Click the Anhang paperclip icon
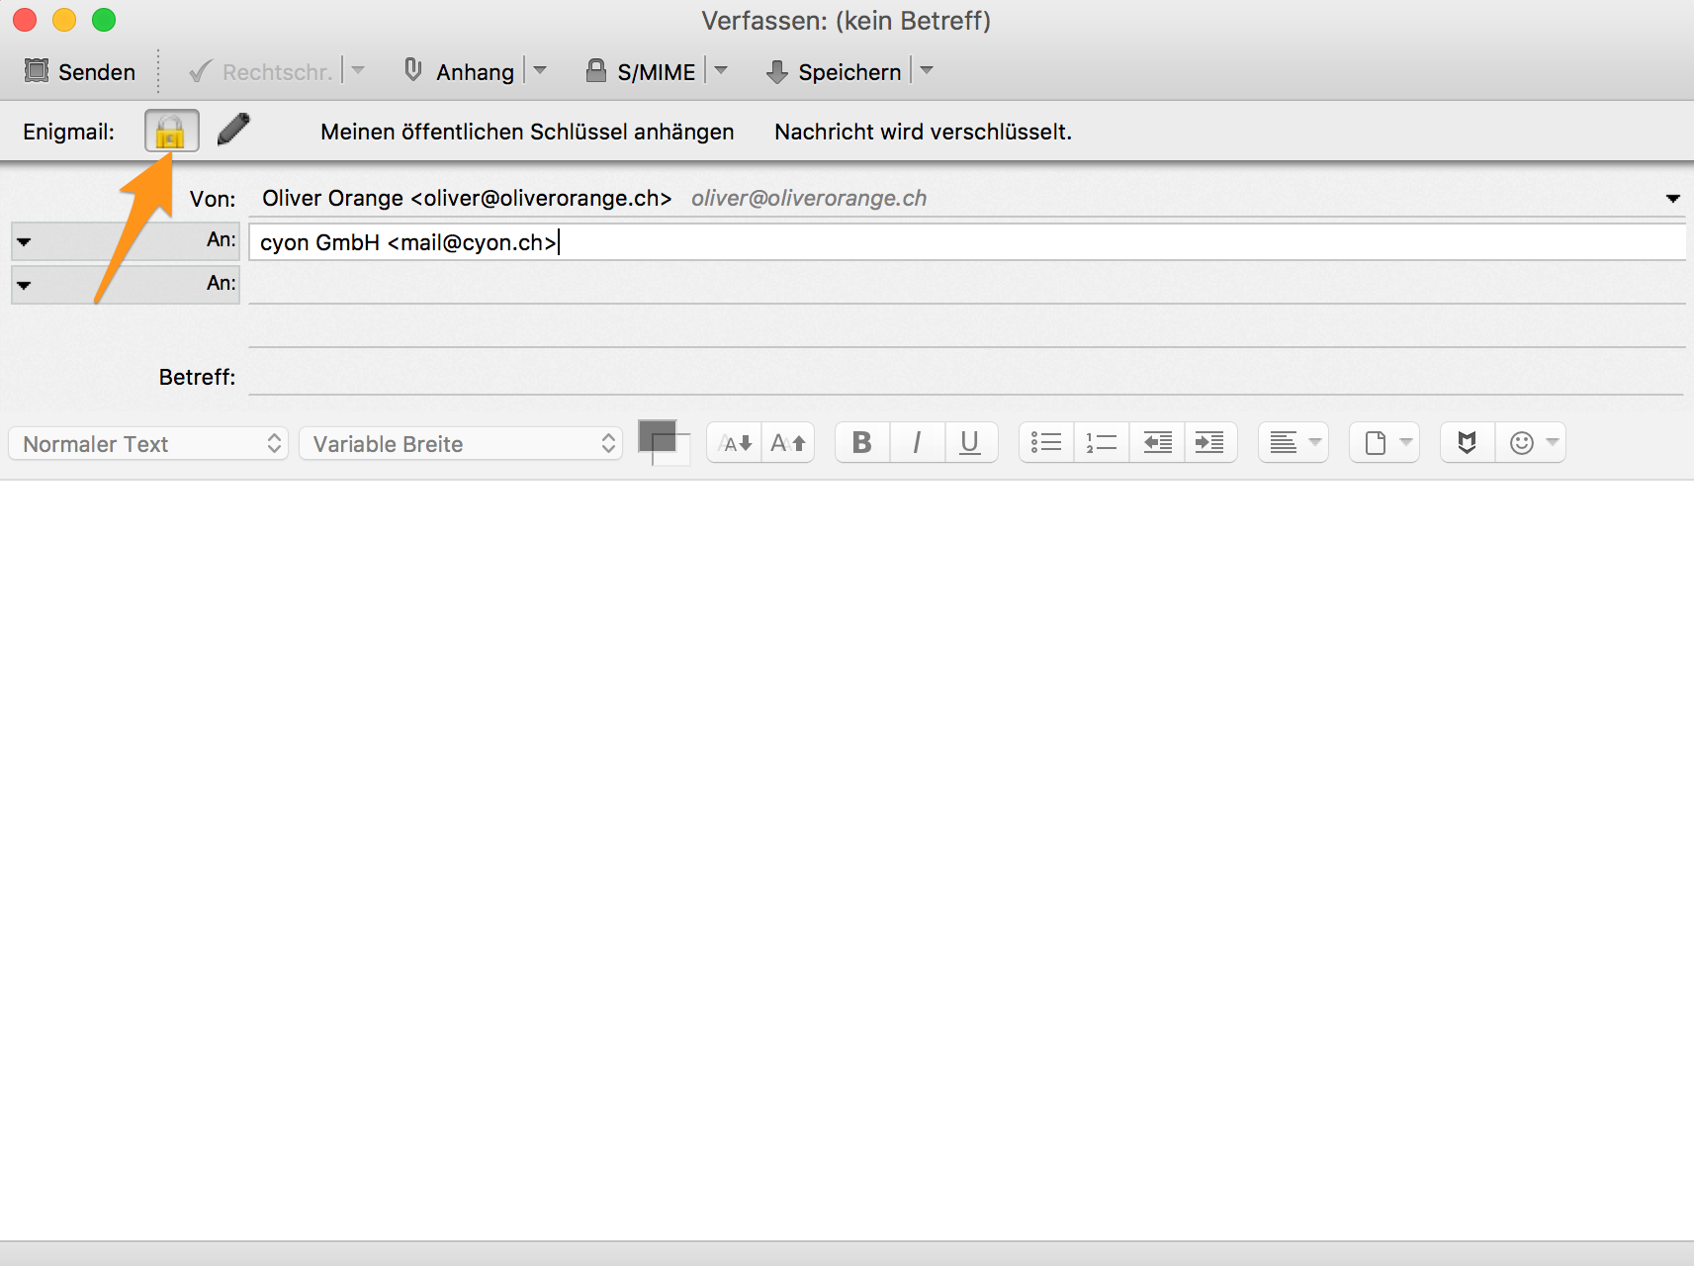1694x1266 pixels. point(413,70)
